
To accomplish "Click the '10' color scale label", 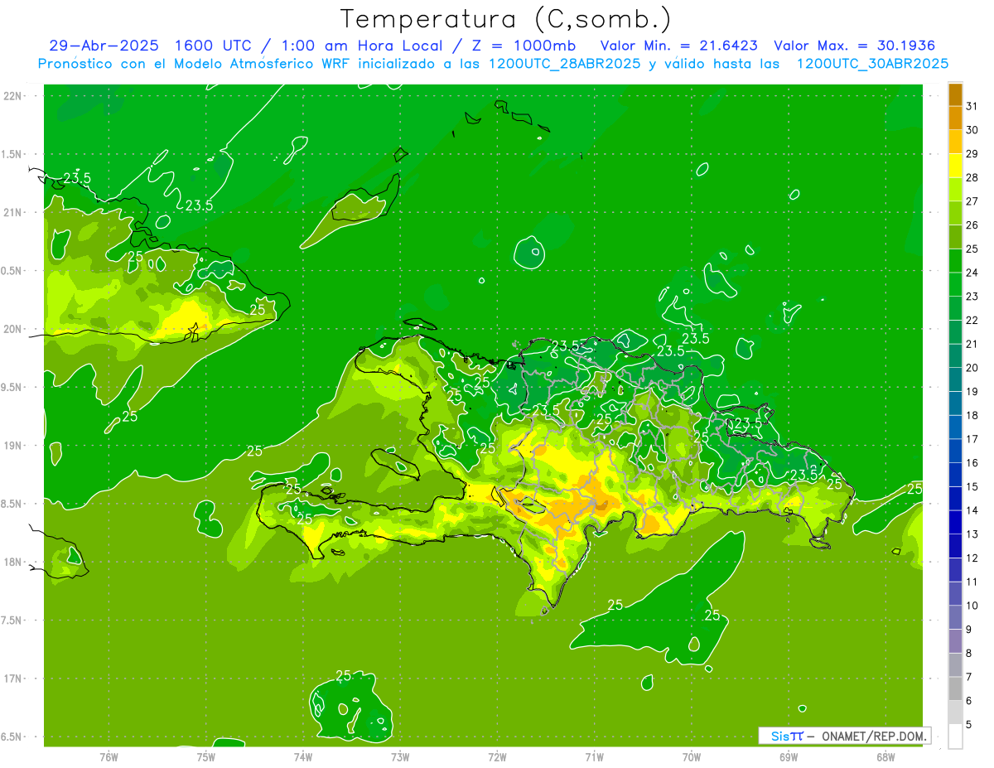I will [972, 606].
